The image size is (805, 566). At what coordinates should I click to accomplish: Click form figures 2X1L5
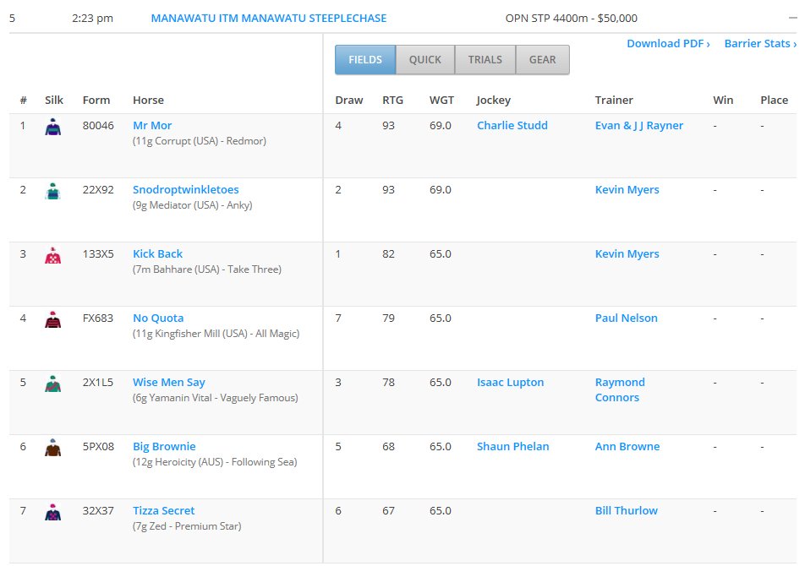(x=98, y=383)
